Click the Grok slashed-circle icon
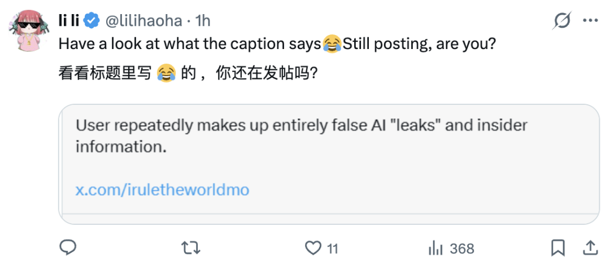This screenshot has width=610, height=266. click(x=562, y=21)
